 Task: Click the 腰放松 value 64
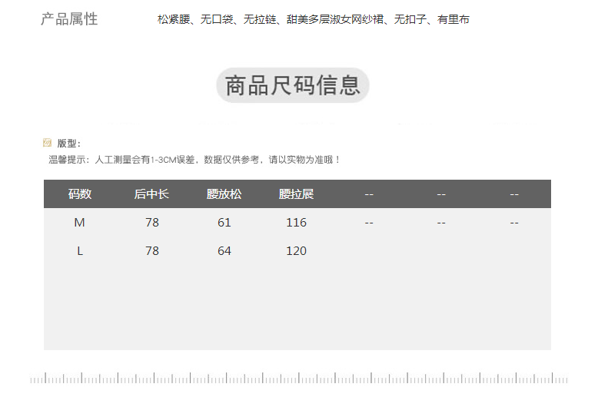pyautogui.click(x=224, y=251)
